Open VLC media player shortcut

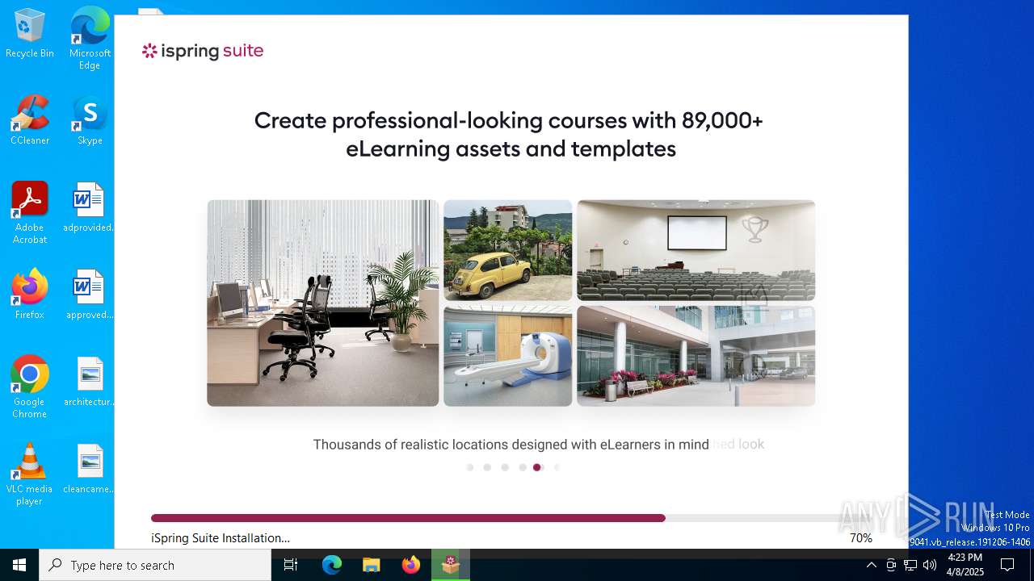30,474
